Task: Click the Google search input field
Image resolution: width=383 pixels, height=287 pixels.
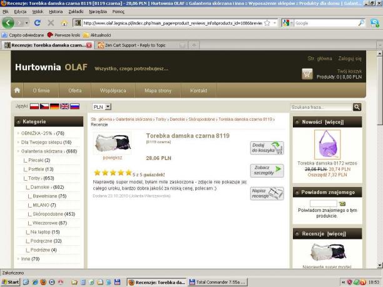Action: click(326, 23)
